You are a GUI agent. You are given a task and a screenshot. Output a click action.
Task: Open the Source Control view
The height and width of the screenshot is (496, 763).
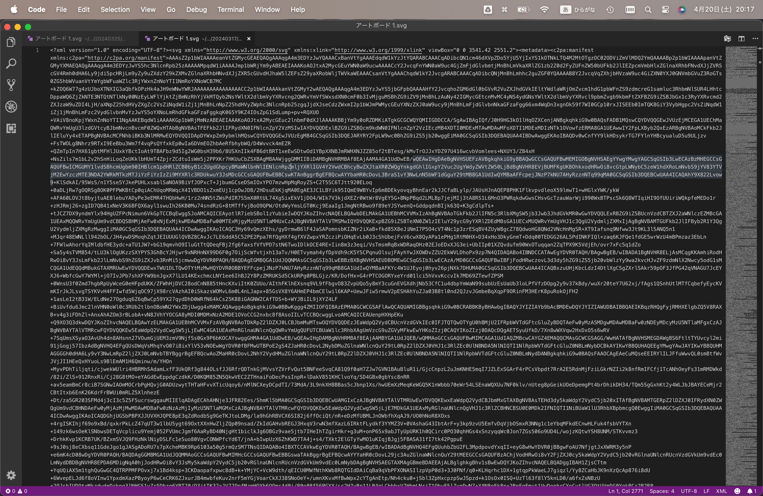(11, 85)
